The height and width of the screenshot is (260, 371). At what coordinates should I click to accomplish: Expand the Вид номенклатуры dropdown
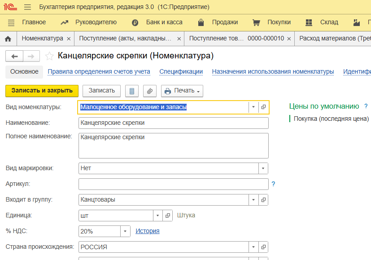pos(253,107)
